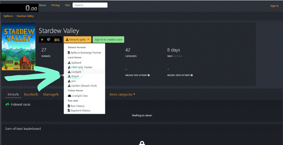Click the Sign in link
This screenshot has height=145, width=283.
point(274,6)
